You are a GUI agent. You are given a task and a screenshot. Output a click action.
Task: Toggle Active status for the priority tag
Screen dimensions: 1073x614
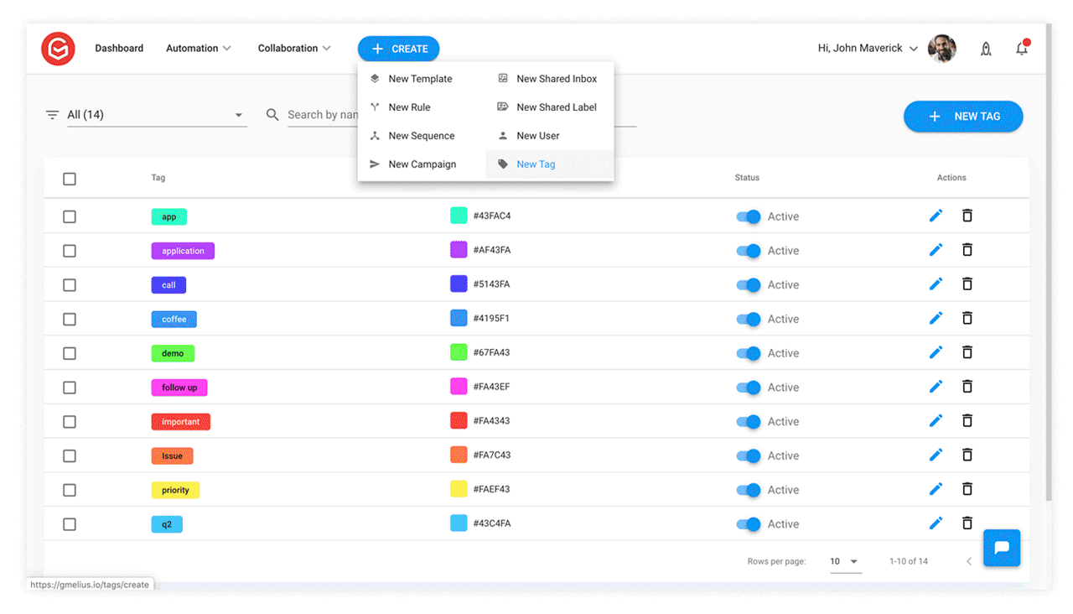[748, 489]
